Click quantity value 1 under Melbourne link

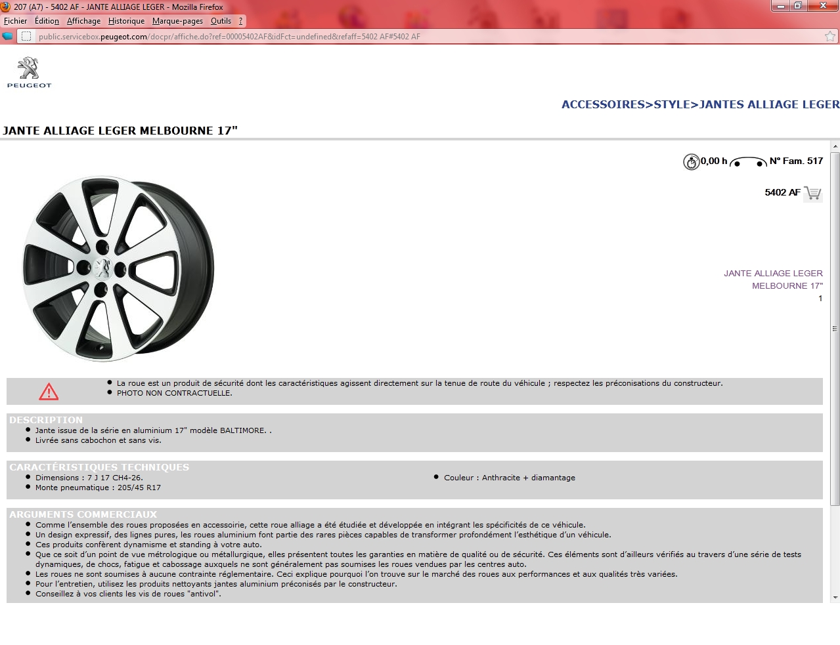pos(820,299)
